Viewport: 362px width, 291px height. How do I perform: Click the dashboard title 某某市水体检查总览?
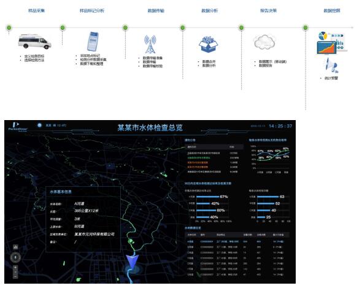(x=150, y=127)
